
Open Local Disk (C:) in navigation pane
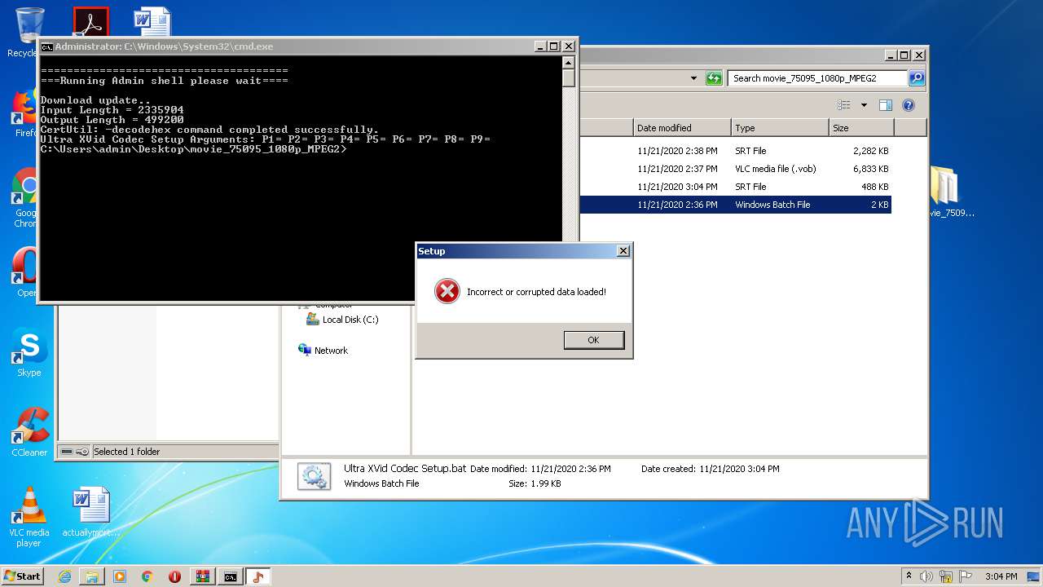coord(342,320)
